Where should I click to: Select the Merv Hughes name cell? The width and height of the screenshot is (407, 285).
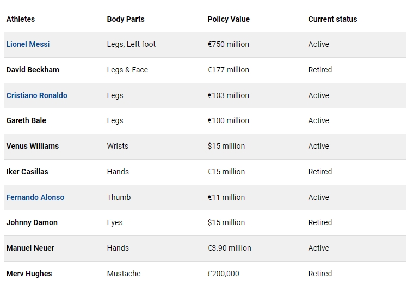click(x=29, y=274)
